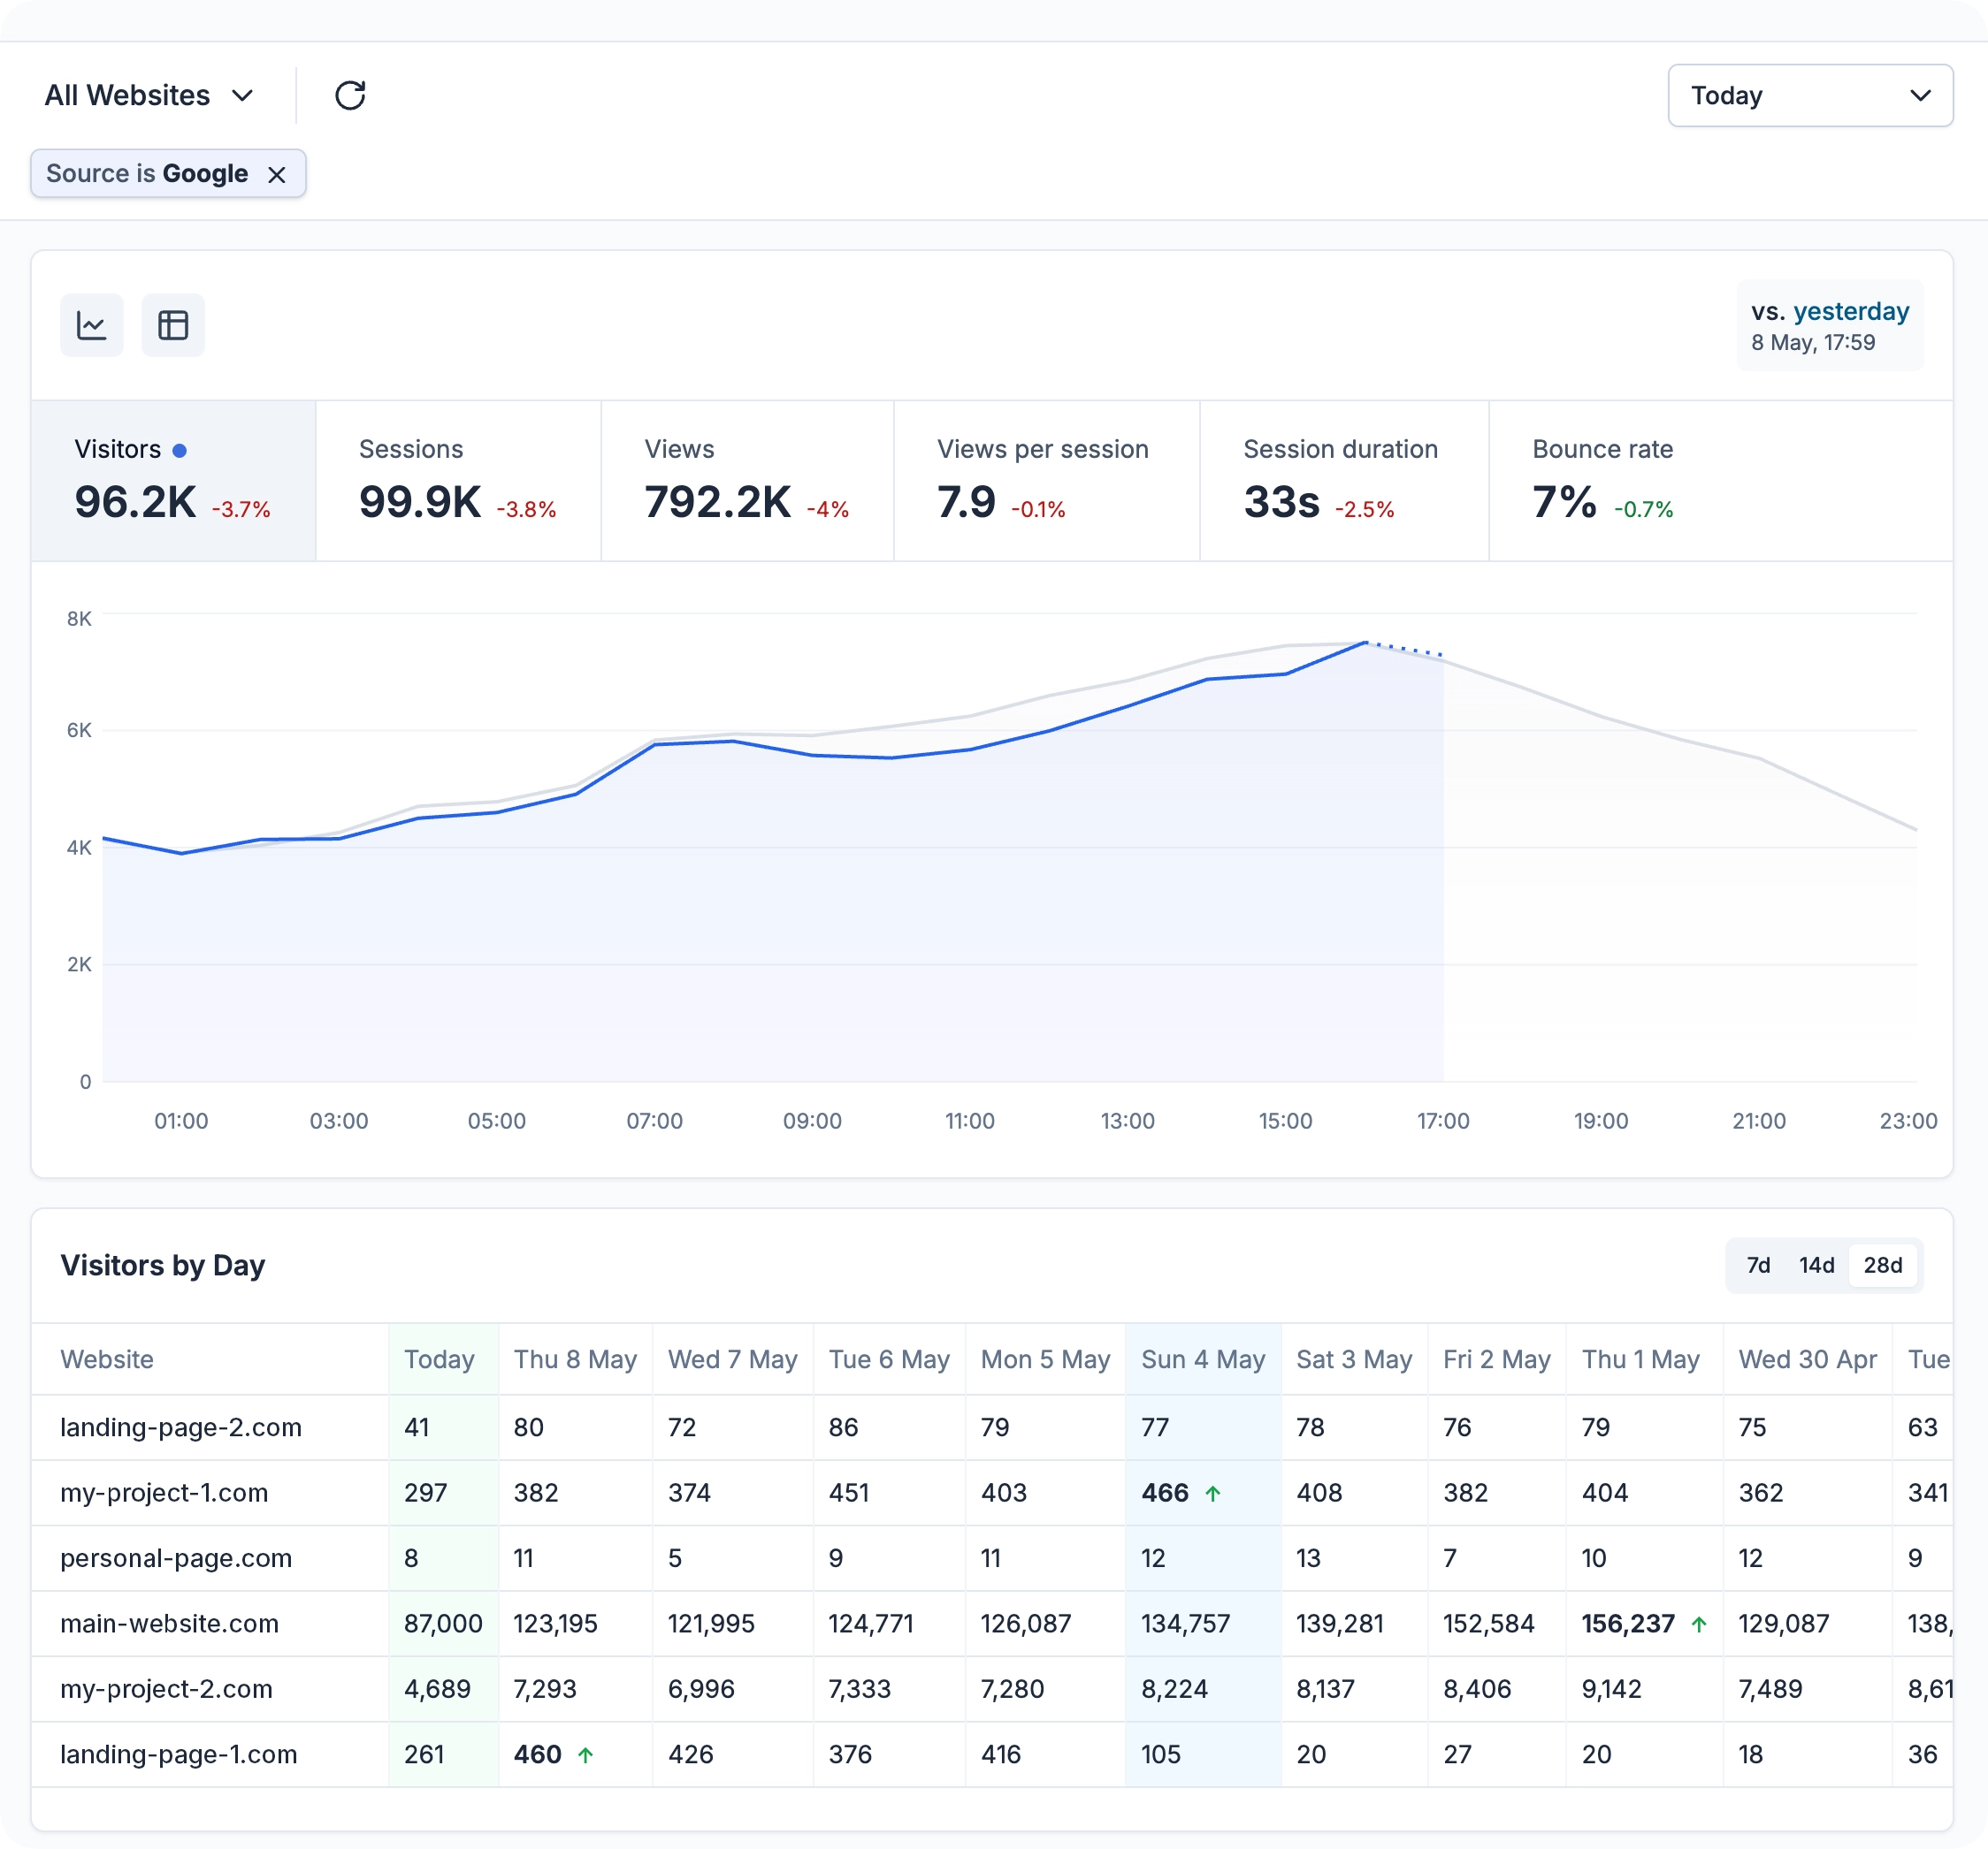The image size is (1988, 1849).
Task: Click the blue dot next to Visitors
Action: (180, 451)
